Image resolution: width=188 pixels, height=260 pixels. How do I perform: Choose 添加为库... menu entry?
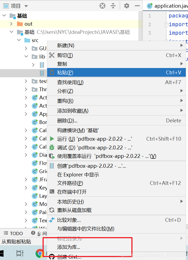click(116, 247)
